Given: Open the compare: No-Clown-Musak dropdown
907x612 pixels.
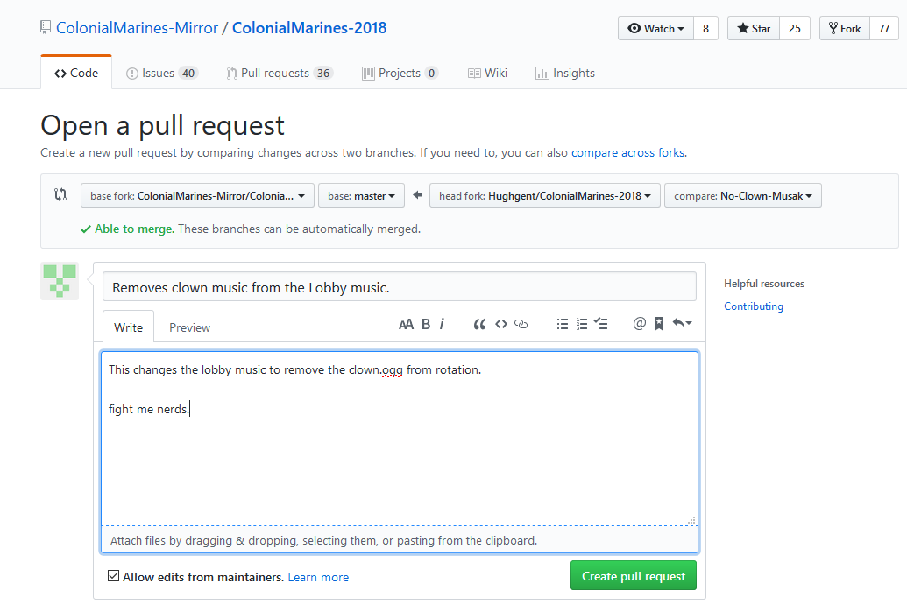Looking at the screenshot, I should point(743,196).
